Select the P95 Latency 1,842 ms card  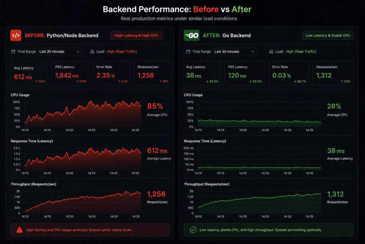(70, 73)
